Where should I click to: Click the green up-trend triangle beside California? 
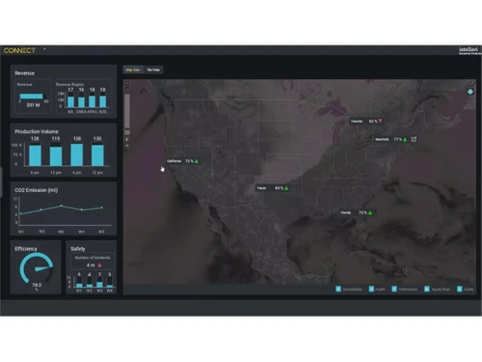(197, 161)
